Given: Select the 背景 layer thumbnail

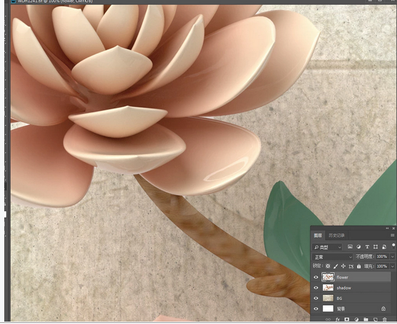Looking at the screenshot, I should pyautogui.click(x=328, y=308).
